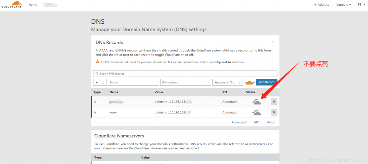Click Automatic TTL of first A record

coord(230,102)
